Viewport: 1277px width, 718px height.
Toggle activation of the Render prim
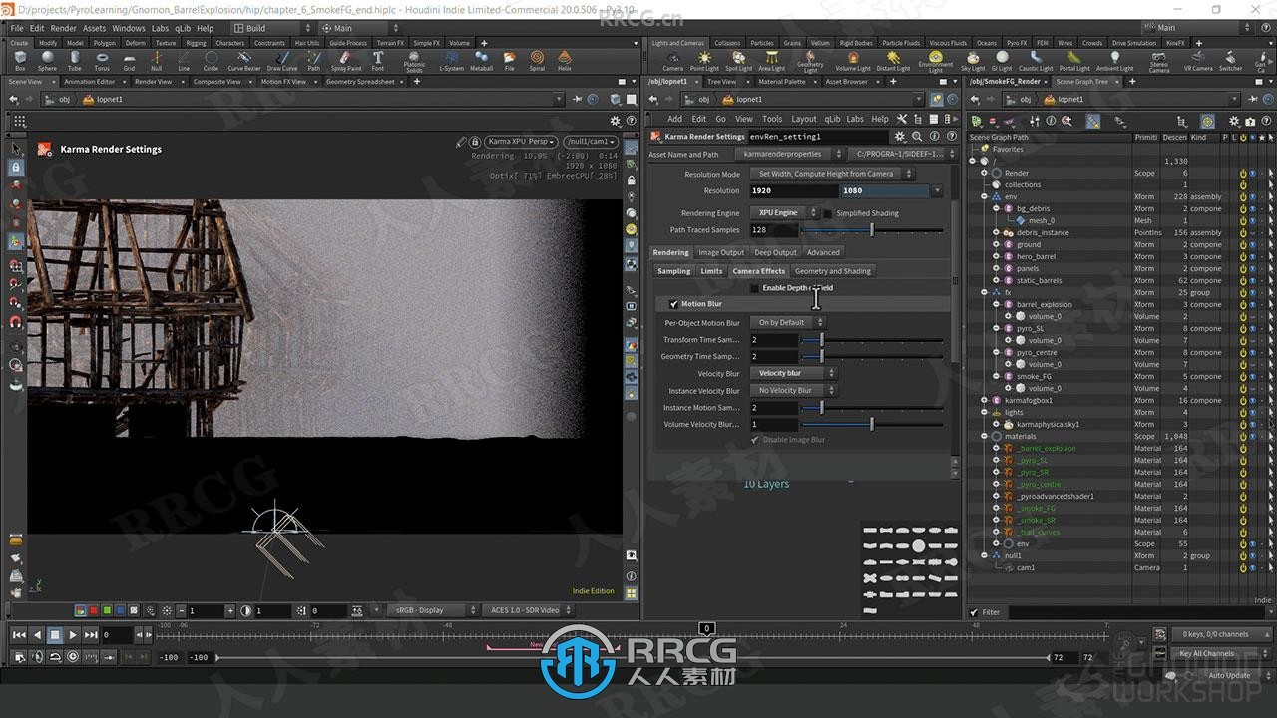(1243, 173)
